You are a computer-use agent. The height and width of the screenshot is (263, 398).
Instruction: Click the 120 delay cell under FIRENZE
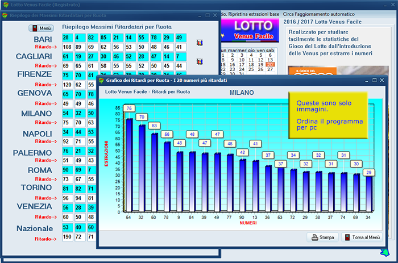tap(68, 85)
